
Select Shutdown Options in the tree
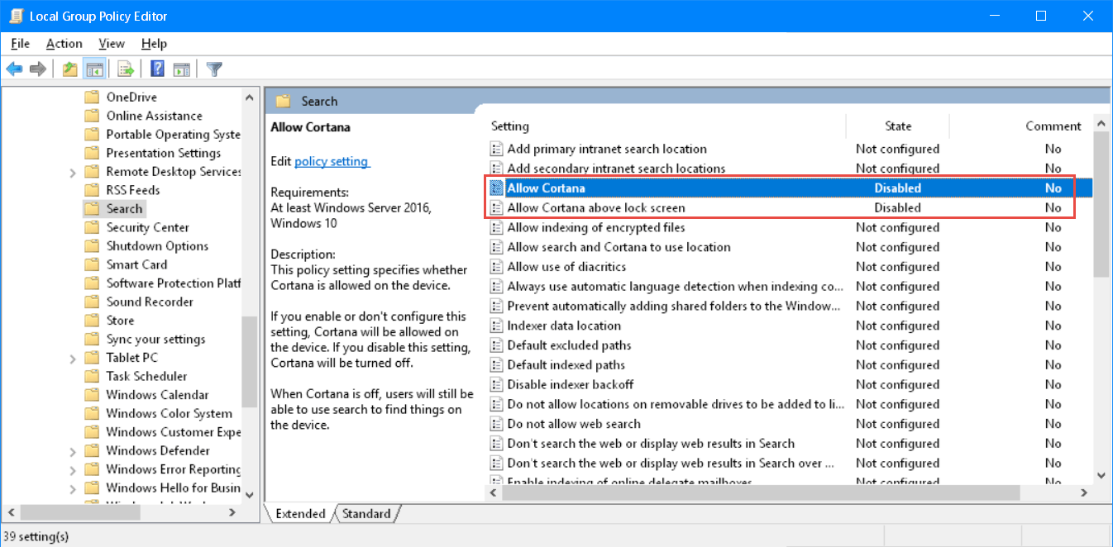pos(157,246)
